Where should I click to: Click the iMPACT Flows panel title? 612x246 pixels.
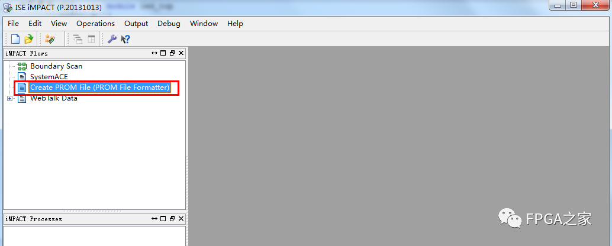[27, 53]
